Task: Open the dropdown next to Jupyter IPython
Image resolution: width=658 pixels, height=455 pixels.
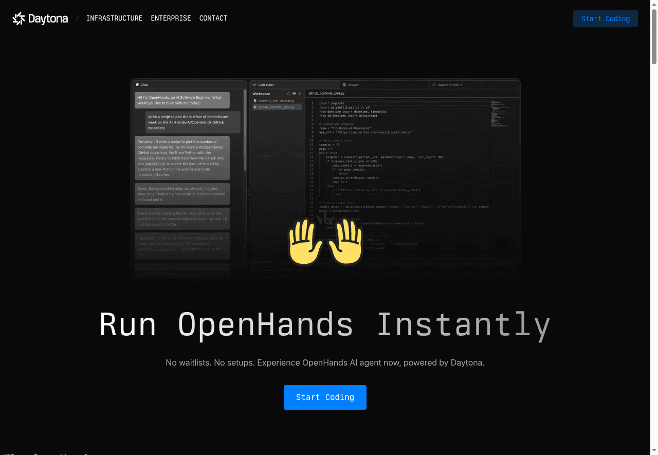Action: tap(461, 84)
